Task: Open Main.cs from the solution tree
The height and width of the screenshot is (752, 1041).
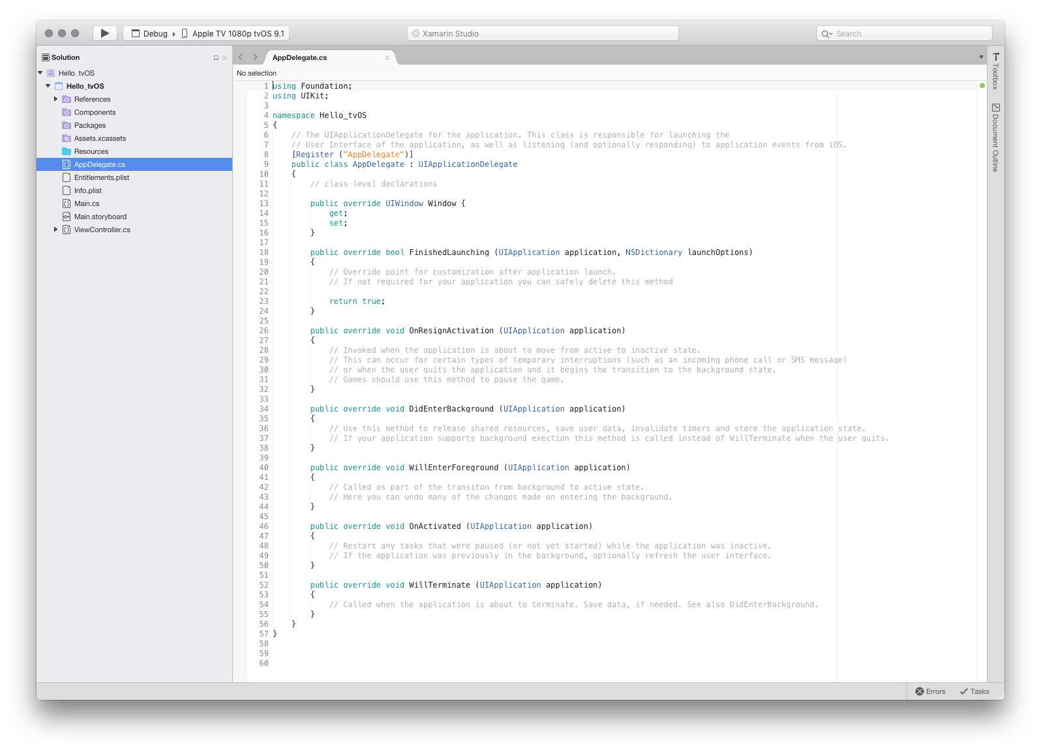Action: [87, 203]
